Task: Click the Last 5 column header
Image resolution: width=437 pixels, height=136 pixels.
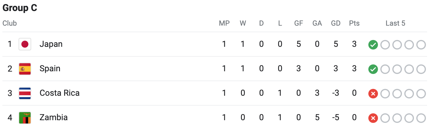Action: [395, 23]
